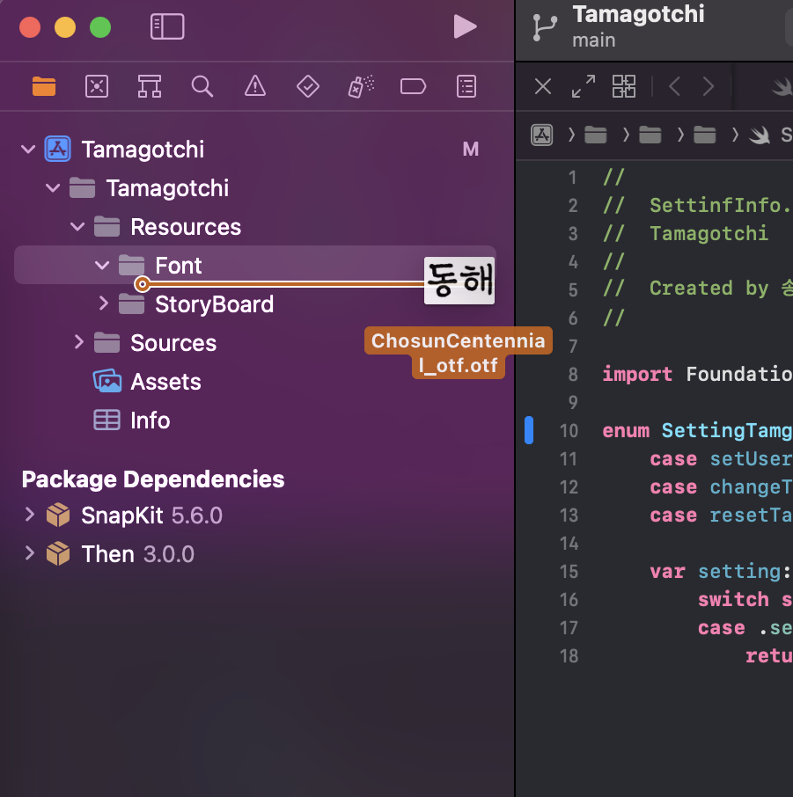793x797 pixels.
Task: Expand the Then package
Action: click(30, 553)
